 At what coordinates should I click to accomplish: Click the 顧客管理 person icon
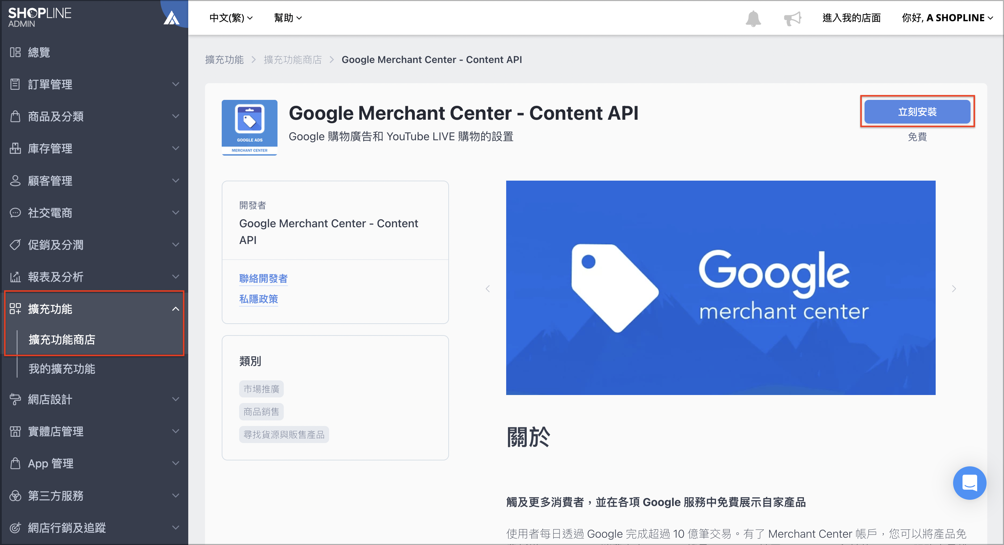[x=15, y=181]
